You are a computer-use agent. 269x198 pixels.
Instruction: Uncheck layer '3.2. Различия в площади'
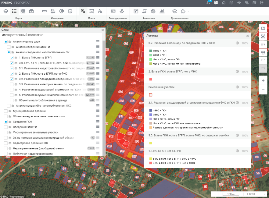(12, 79)
